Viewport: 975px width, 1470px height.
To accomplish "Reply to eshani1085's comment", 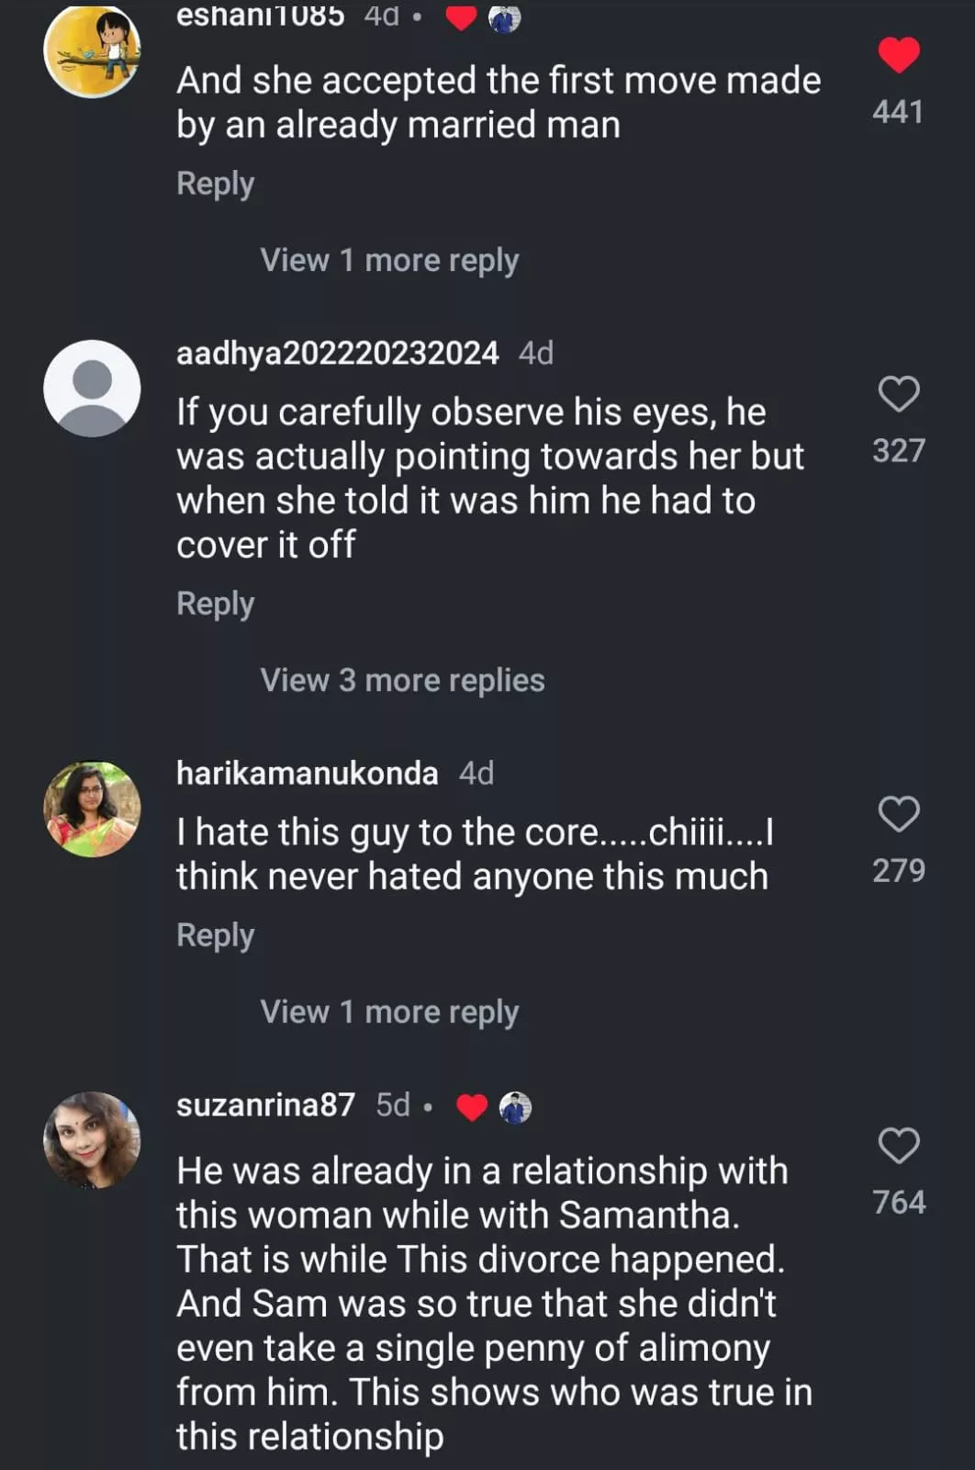I will tap(215, 184).
